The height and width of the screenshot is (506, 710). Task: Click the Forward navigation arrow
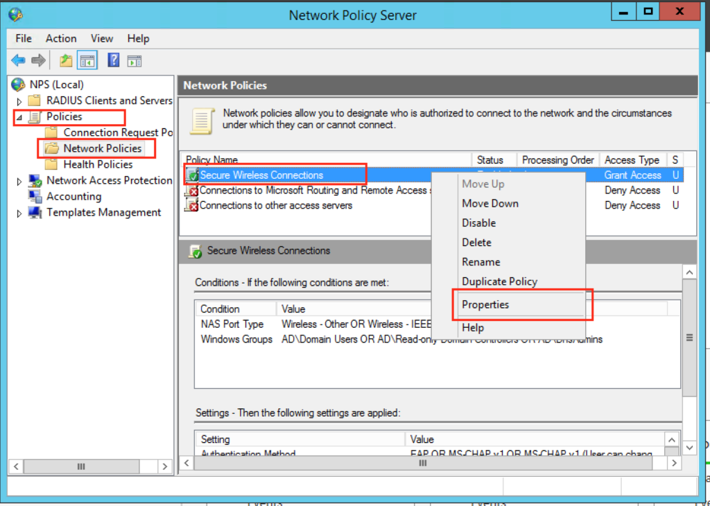click(39, 59)
